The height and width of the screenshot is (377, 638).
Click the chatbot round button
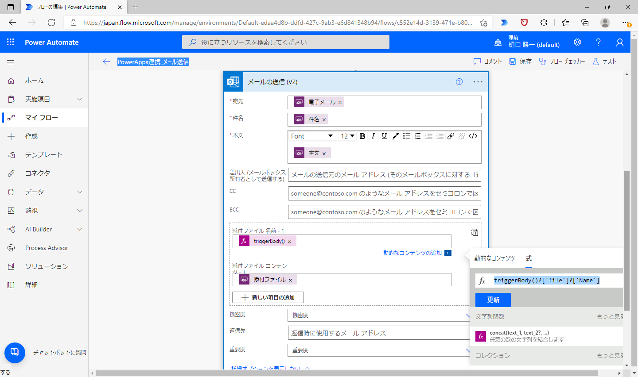pos(15,353)
